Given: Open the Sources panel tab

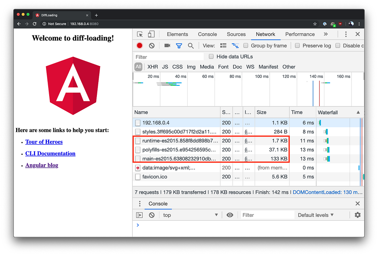Looking at the screenshot, I should click(236, 34).
